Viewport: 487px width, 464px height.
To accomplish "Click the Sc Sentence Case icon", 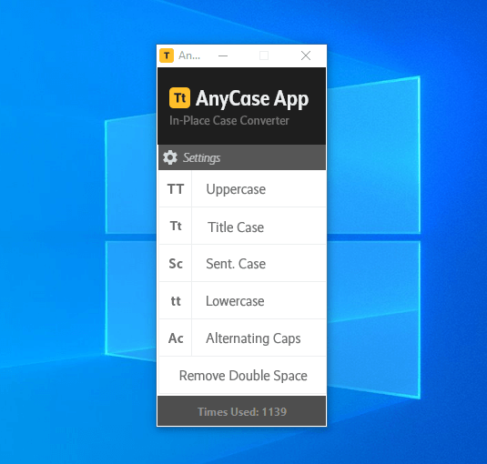I will pos(176,264).
